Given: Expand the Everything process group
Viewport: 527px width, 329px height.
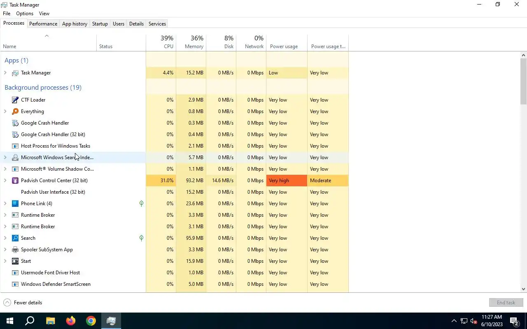Looking at the screenshot, I should [5, 111].
